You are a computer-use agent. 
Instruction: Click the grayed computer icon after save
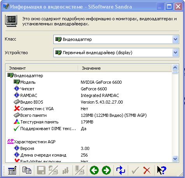(x=53, y=170)
